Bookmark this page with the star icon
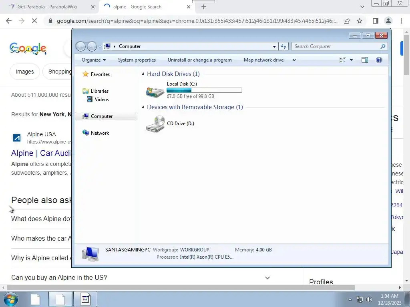This screenshot has width=410, height=307. pyautogui.click(x=360, y=21)
